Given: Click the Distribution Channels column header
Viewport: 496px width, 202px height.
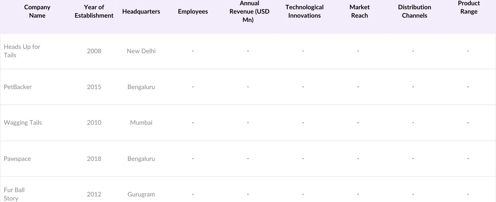Looking at the screenshot, I should pos(414,11).
